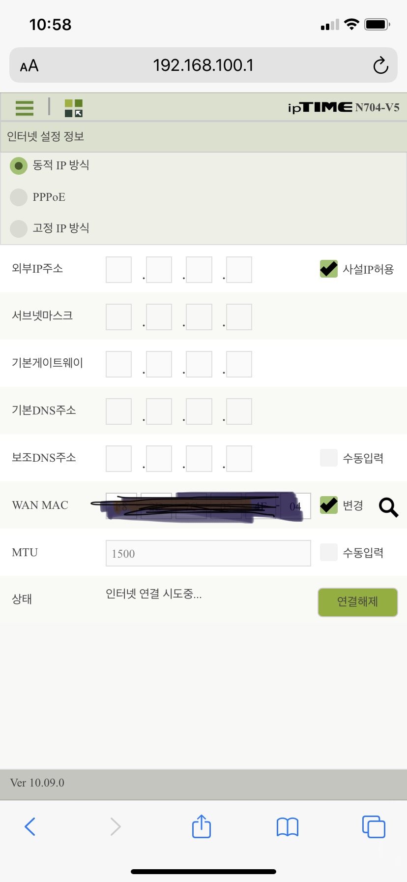Tap the 192.168.100.1 address bar

coord(203,65)
